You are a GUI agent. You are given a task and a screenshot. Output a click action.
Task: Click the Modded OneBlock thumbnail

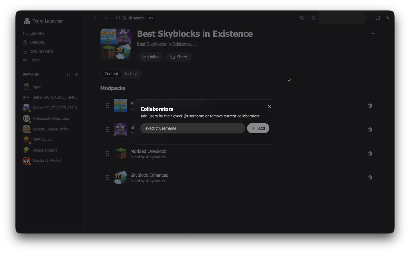pyautogui.click(x=120, y=154)
